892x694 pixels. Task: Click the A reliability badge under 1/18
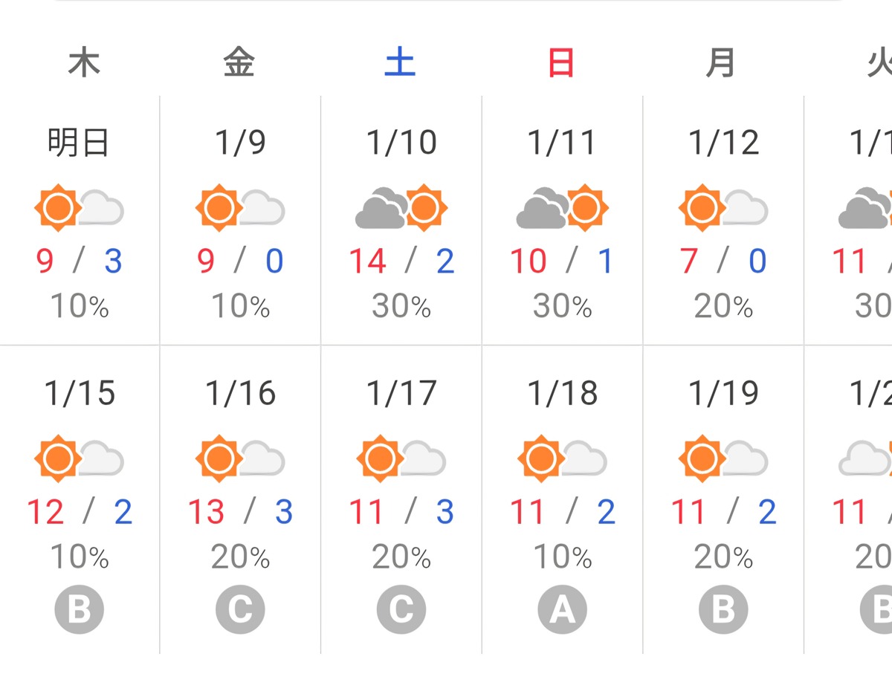562,610
